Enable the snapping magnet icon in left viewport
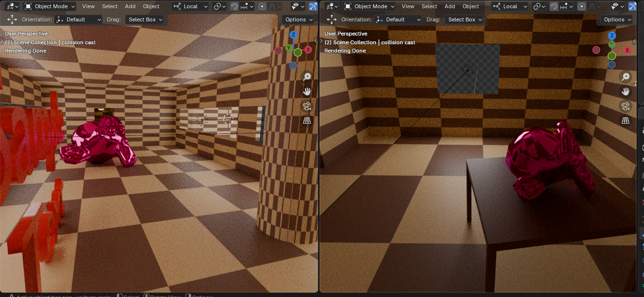The width and height of the screenshot is (644, 297). [x=235, y=6]
